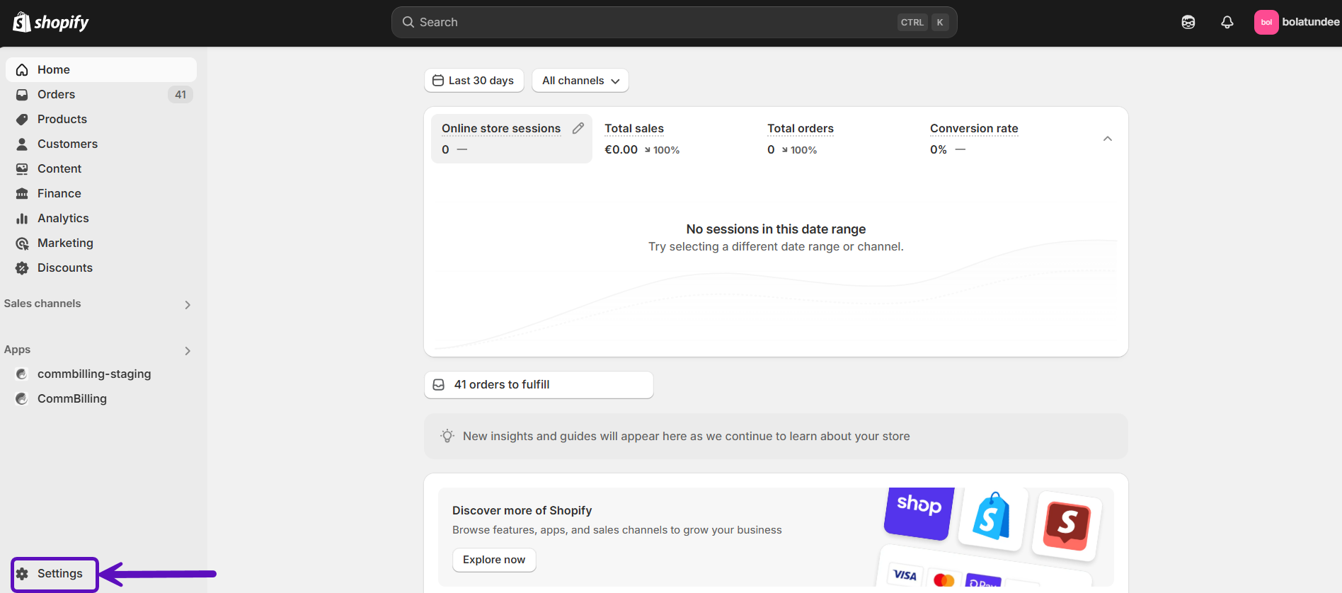Expand the Sales channels section

pyautogui.click(x=187, y=305)
